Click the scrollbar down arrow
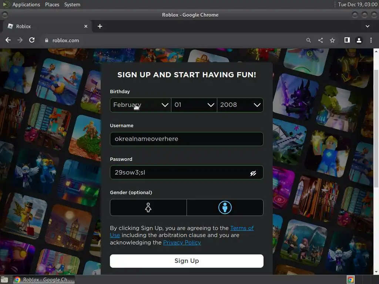This screenshot has width=379, height=284. [376, 272]
